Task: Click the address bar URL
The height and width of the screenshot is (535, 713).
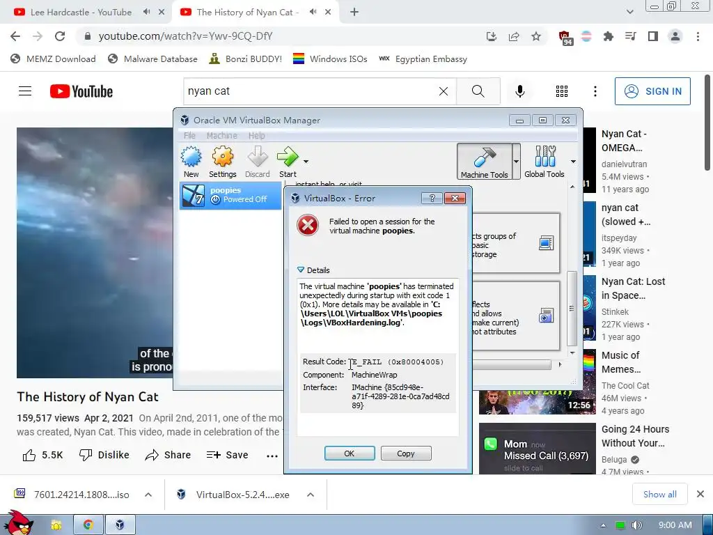Action: click(x=185, y=36)
